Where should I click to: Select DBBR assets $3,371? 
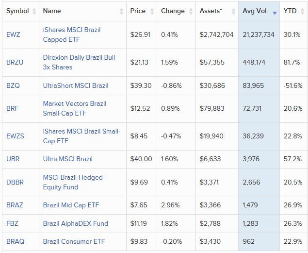[209, 182]
